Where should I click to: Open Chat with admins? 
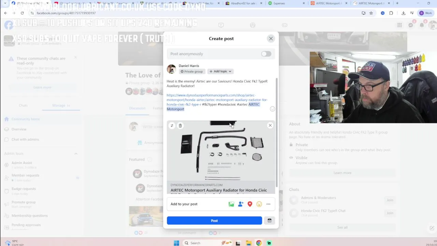(25, 139)
